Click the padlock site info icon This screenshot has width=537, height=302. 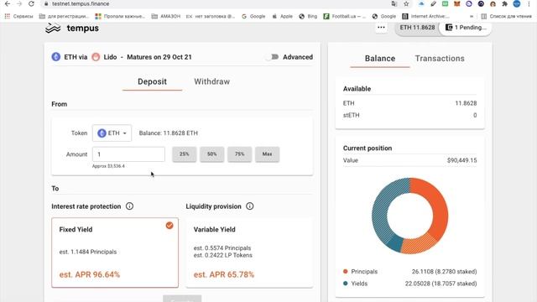coord(46,3)
